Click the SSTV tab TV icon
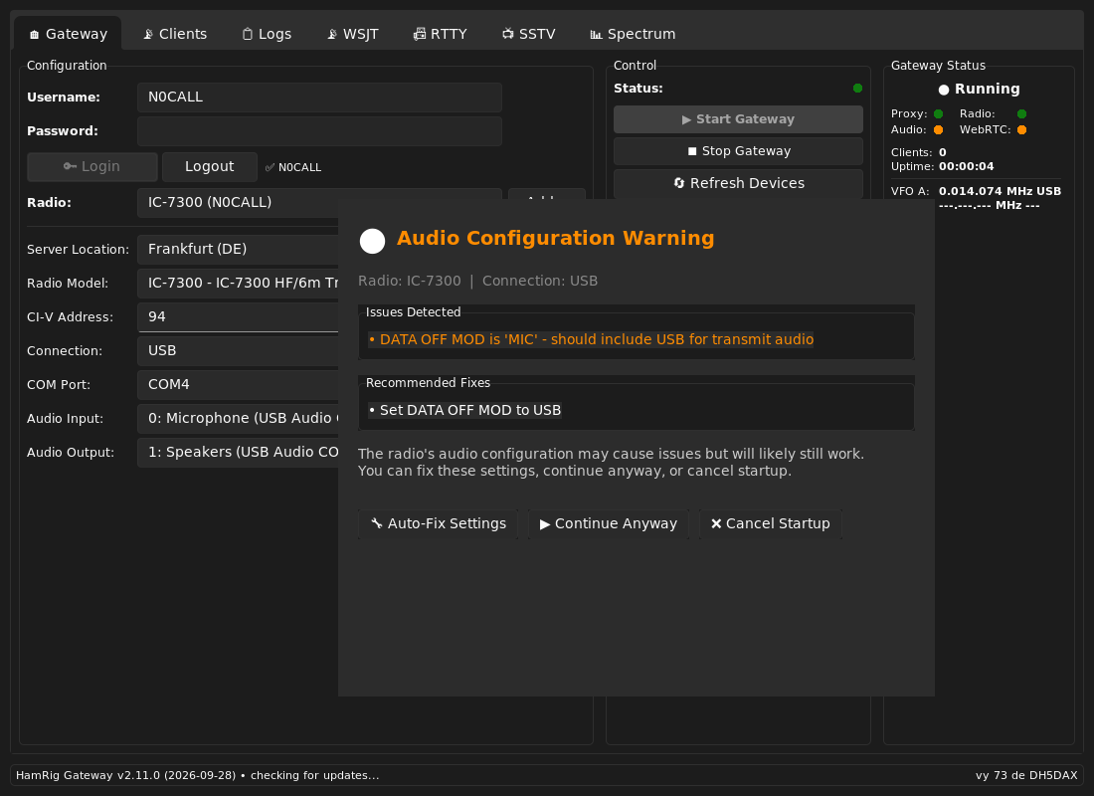This screenshot has height=796, width=1094. pyautogui.click(x=508, y=34)
